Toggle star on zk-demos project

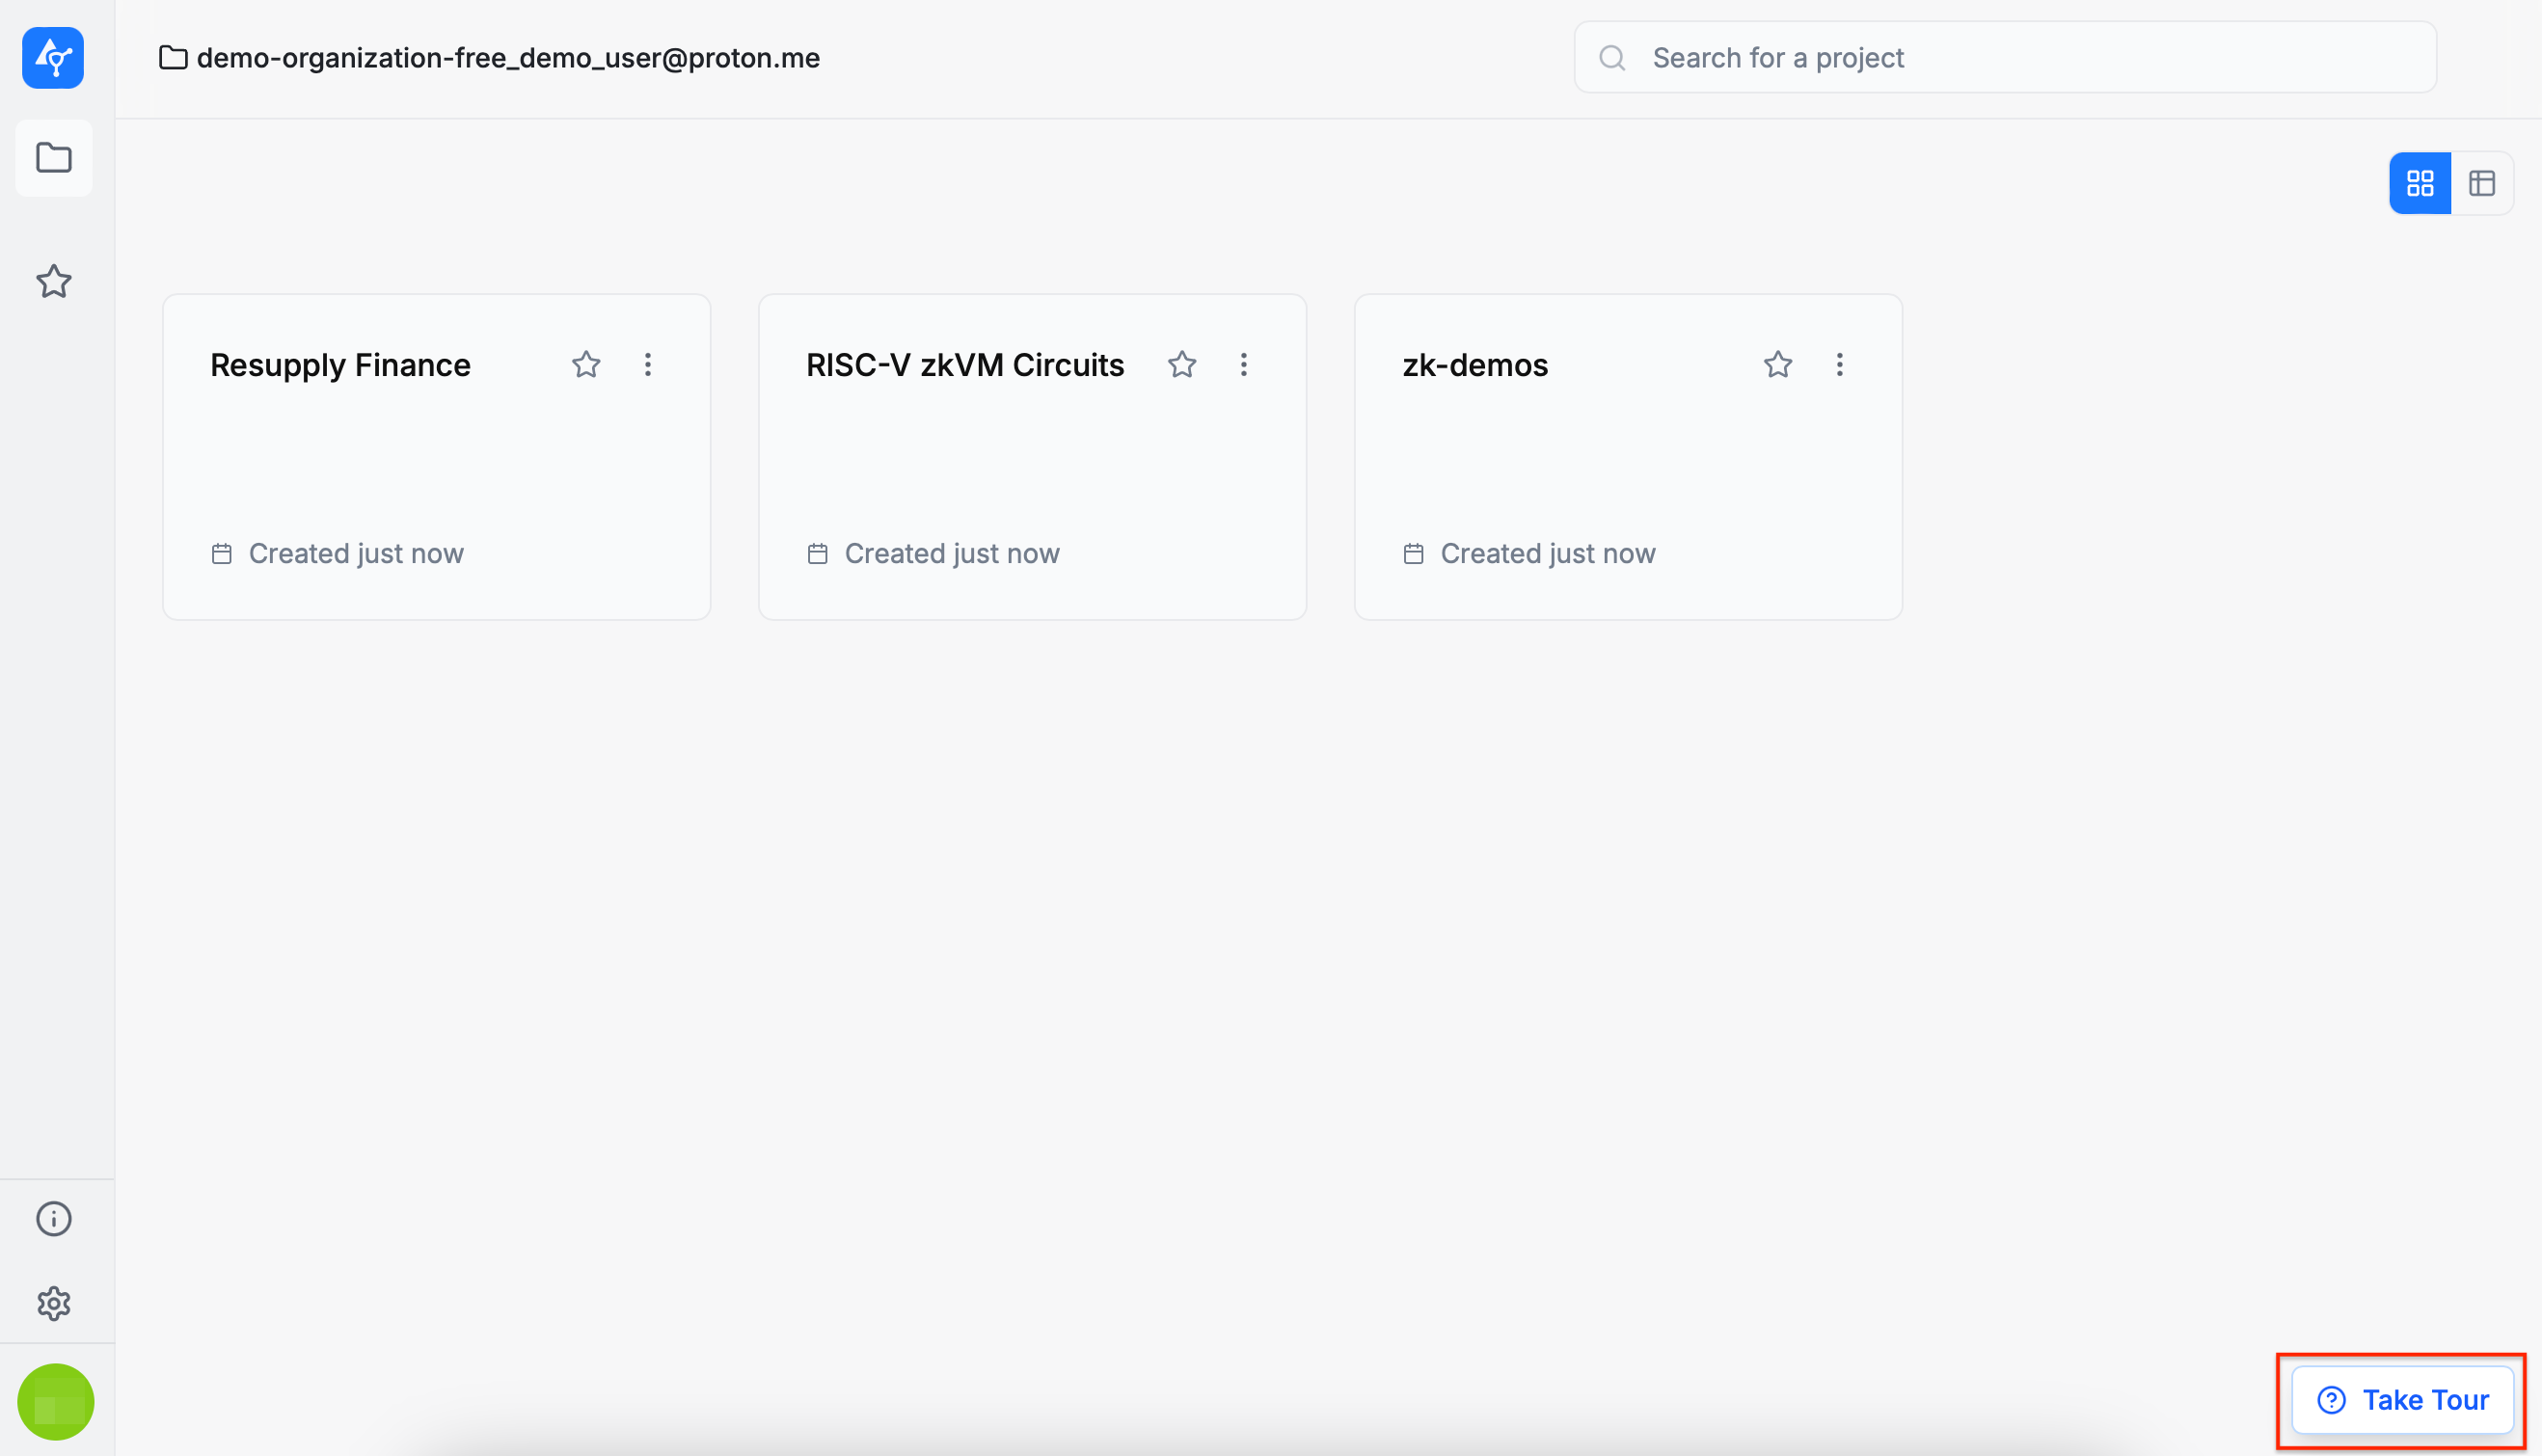[x=1777, y=365]
